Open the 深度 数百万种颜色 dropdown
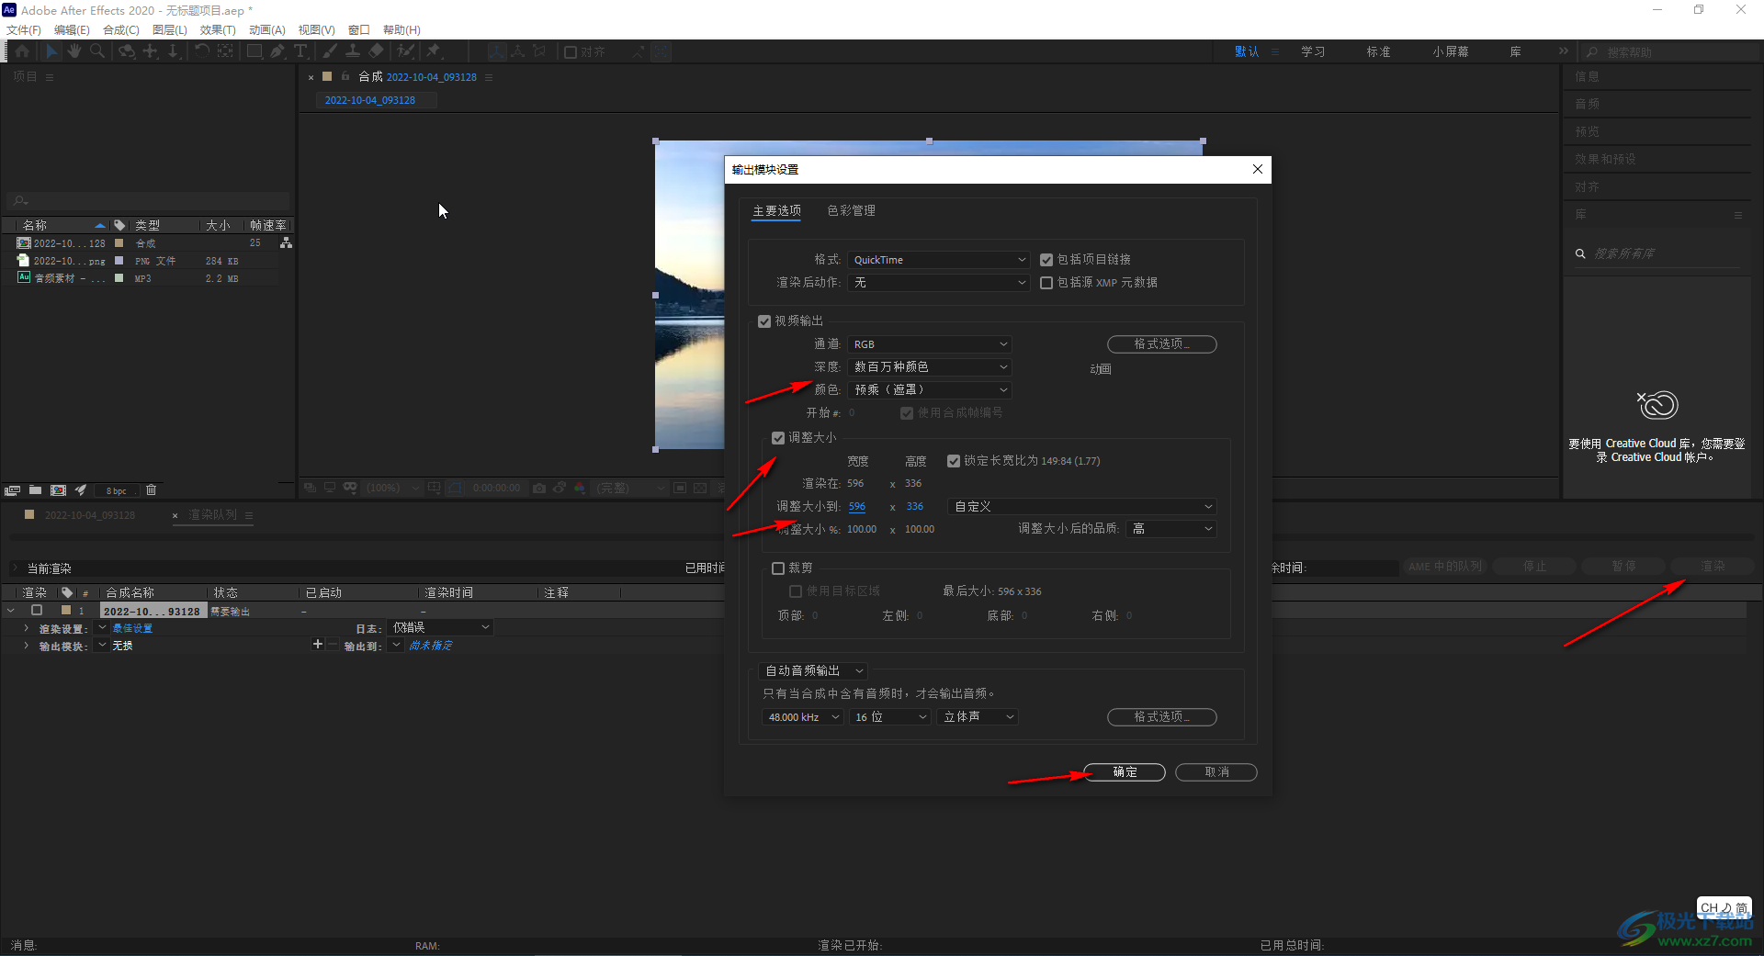The image size is (1764, 956). point(930,367)
